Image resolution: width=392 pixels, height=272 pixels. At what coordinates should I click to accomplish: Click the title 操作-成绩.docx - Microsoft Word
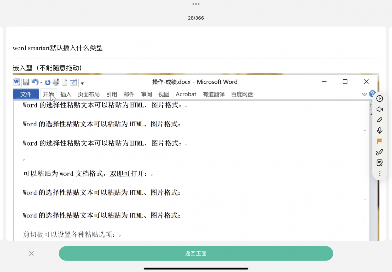[195, 82]
